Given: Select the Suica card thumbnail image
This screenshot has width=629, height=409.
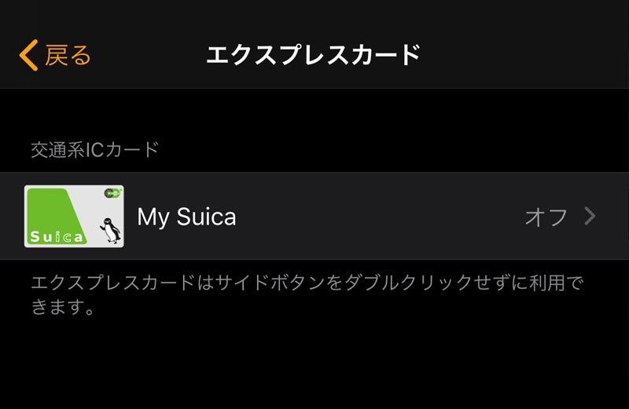Looking at the screenshot, I should 74,217.
